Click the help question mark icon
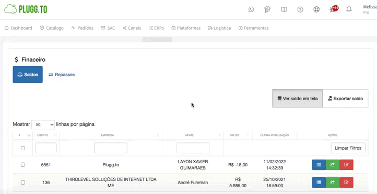Image resolution: width=377 pixels, height=194 pixels. (300, 9)
